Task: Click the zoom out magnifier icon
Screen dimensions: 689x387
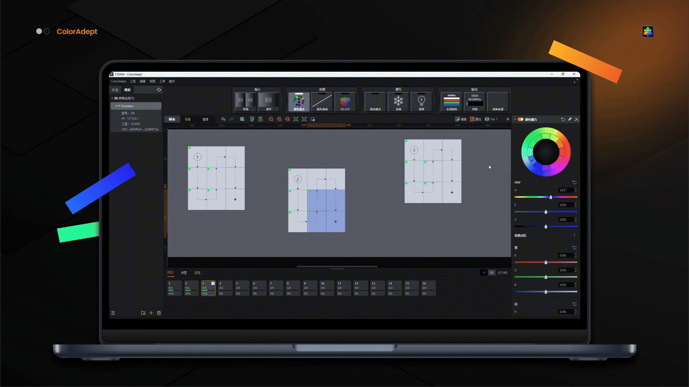Action: (x=271, y=119)
